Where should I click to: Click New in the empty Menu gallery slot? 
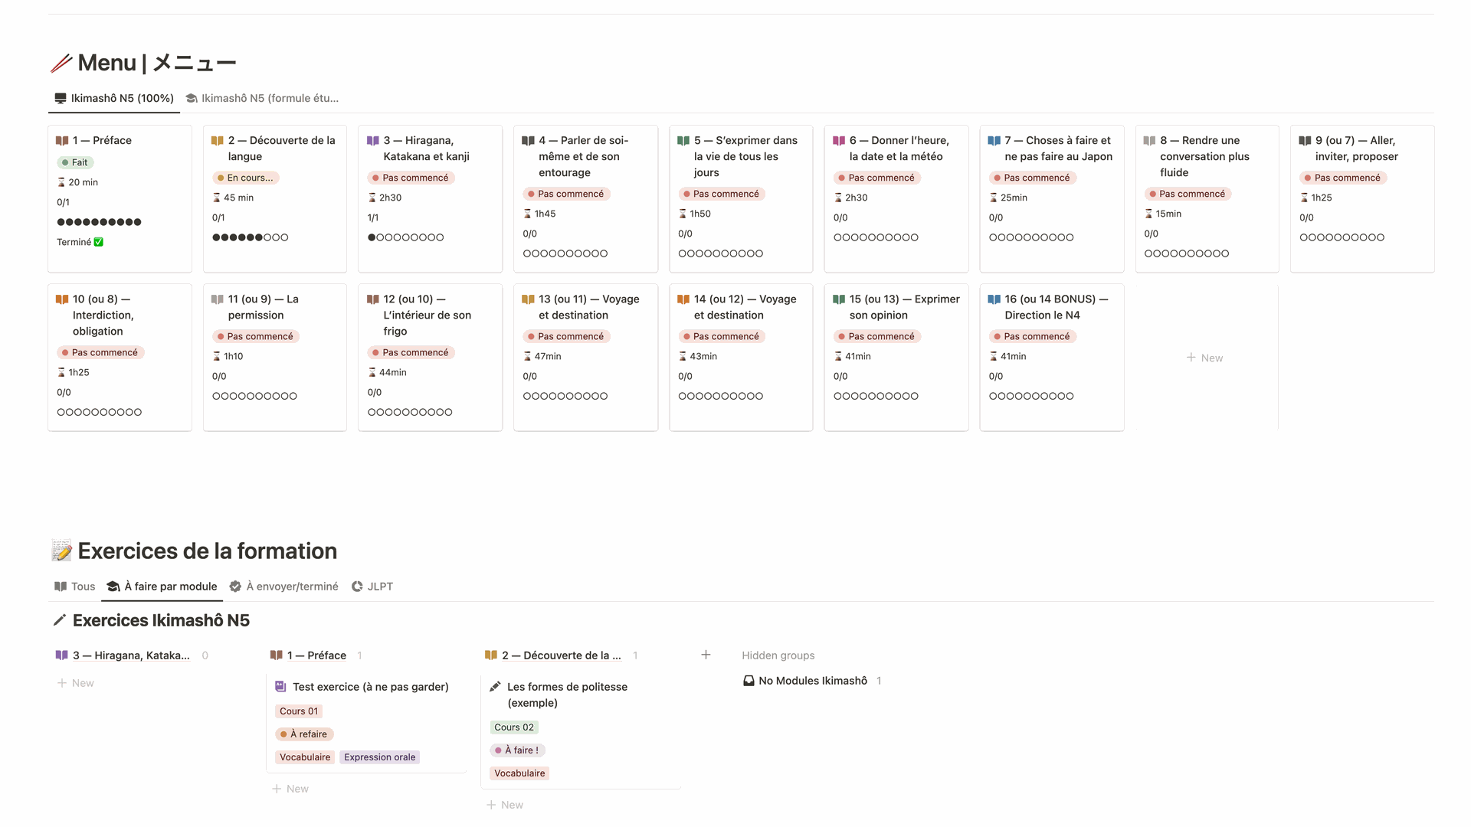coord(1204,358)
